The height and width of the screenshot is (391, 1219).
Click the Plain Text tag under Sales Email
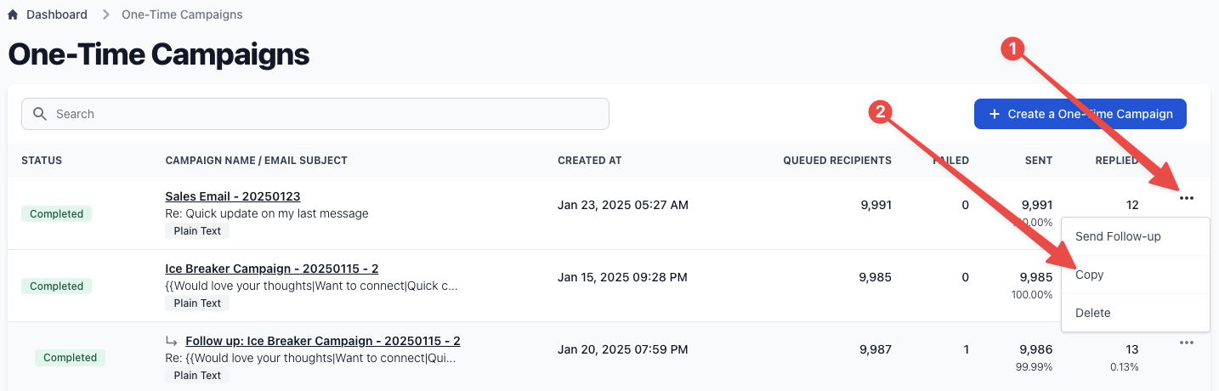(x=197, y=230)
